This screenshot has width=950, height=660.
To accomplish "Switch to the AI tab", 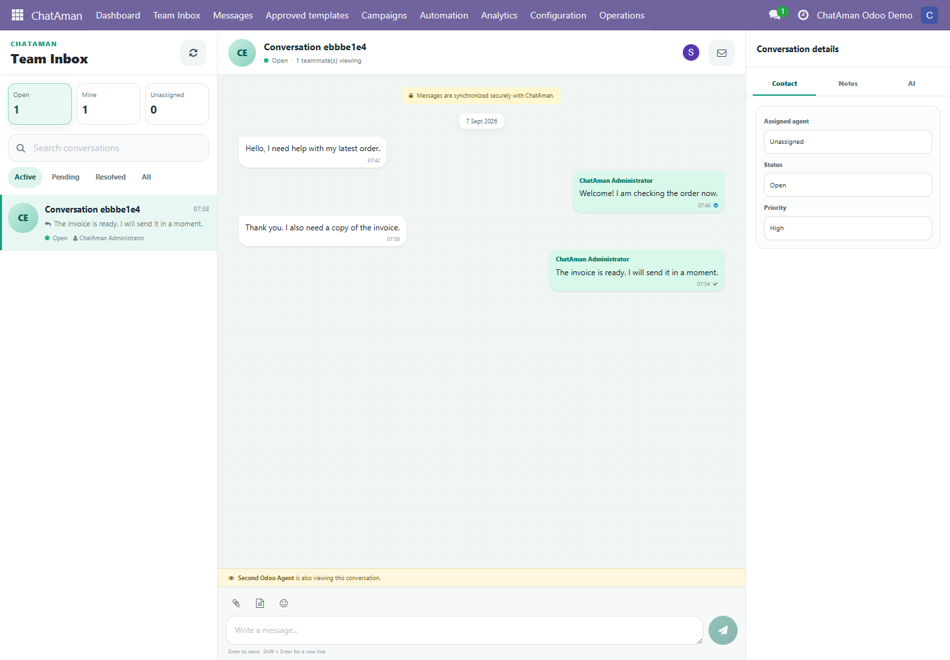I will point(912,84).
